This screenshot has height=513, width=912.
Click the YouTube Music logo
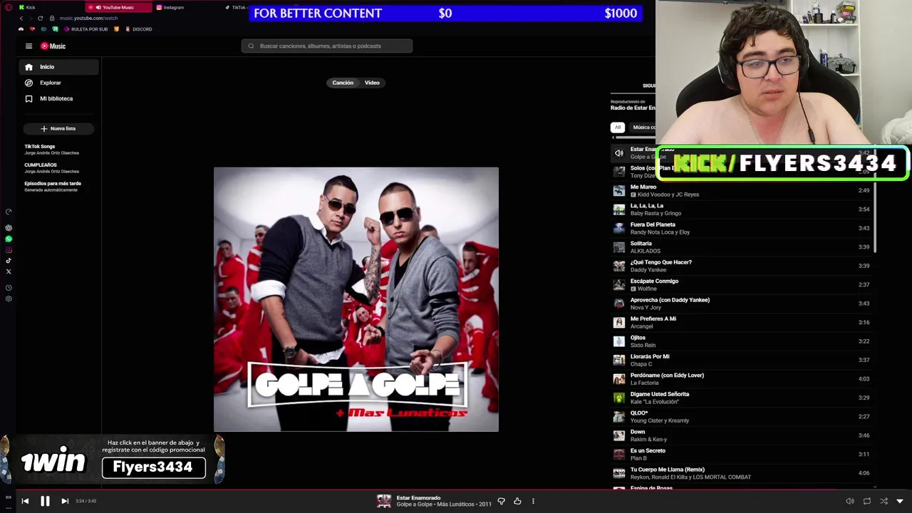tap(53, 46)
